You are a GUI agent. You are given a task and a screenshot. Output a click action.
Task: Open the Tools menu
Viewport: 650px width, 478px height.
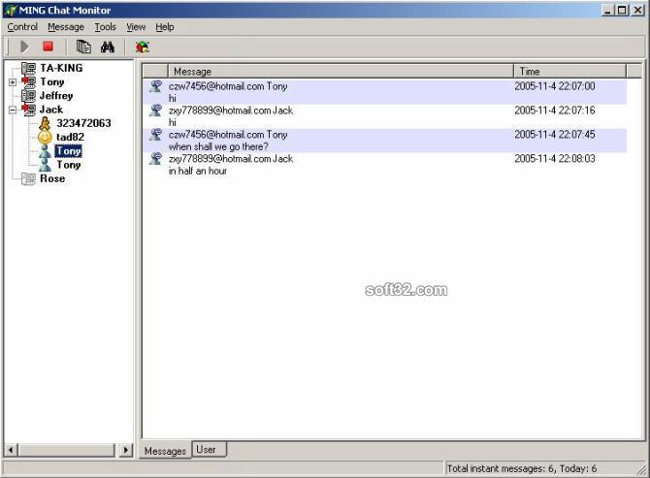point(106,27)
